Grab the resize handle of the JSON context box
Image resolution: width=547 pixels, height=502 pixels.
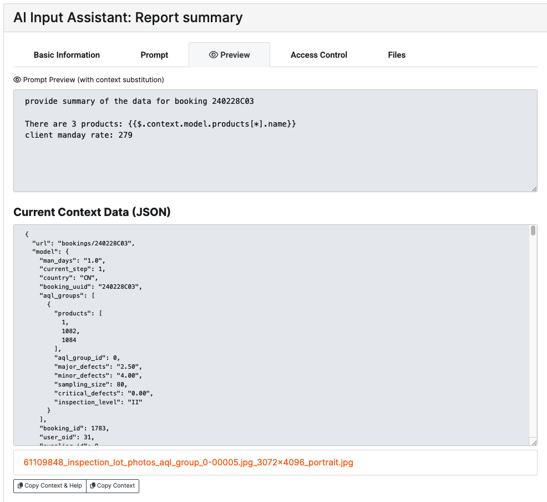click(534, 442)
